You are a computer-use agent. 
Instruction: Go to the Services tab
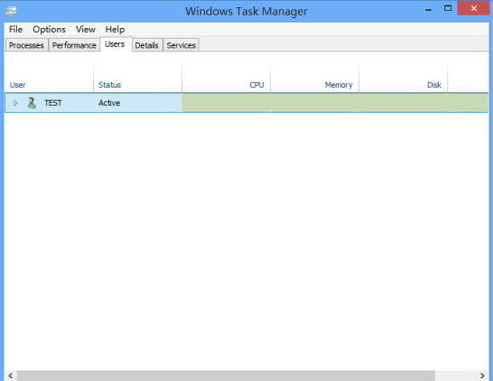(x=181, y=45)
